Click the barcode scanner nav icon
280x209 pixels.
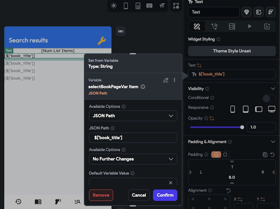[x=58, y=202]
